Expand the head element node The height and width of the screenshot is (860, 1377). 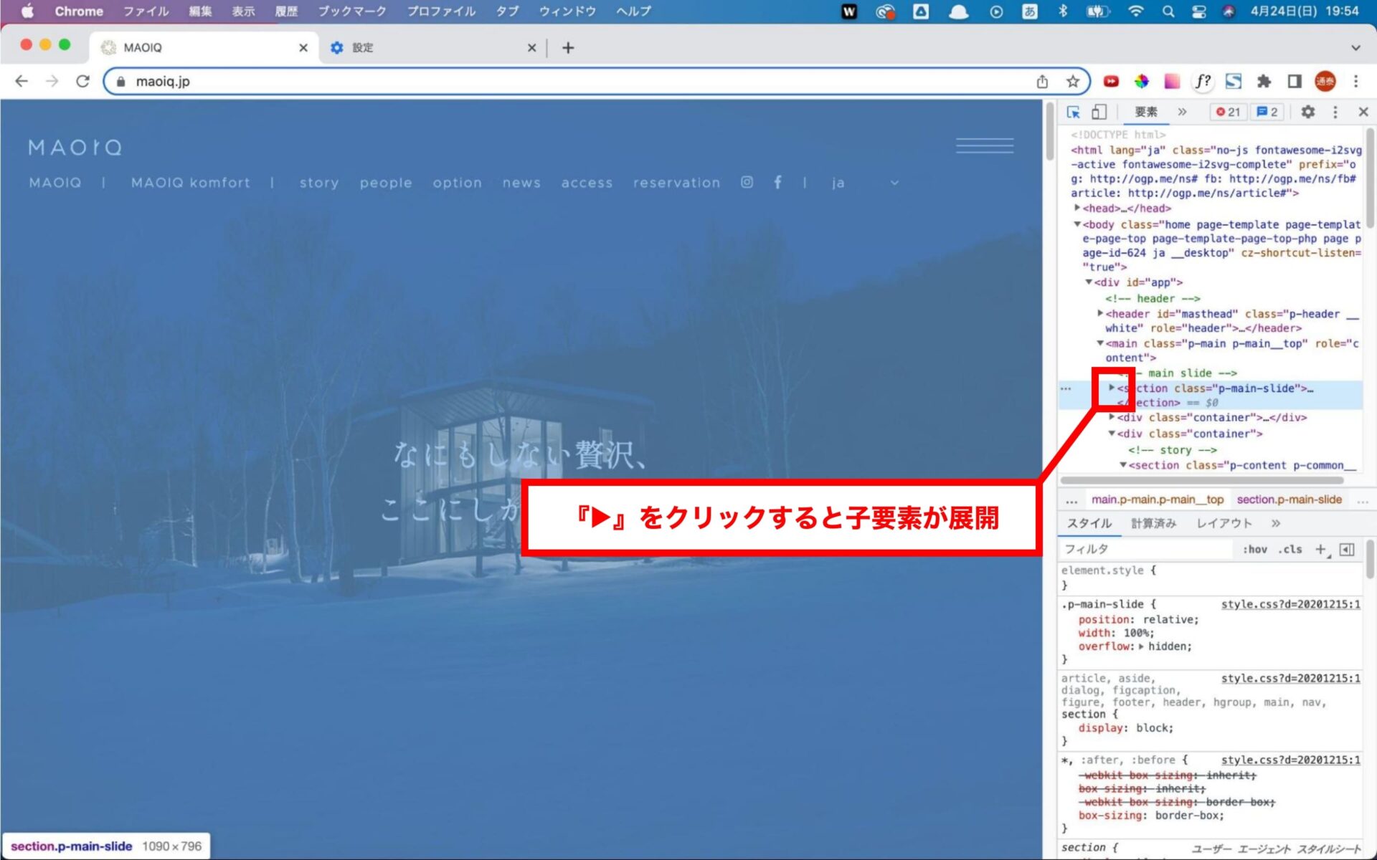click(x=1077, y=208)
